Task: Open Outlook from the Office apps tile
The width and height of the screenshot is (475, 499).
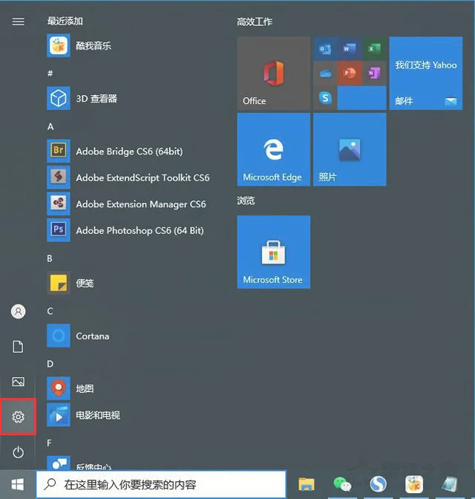Action: [x=325, y=49]
